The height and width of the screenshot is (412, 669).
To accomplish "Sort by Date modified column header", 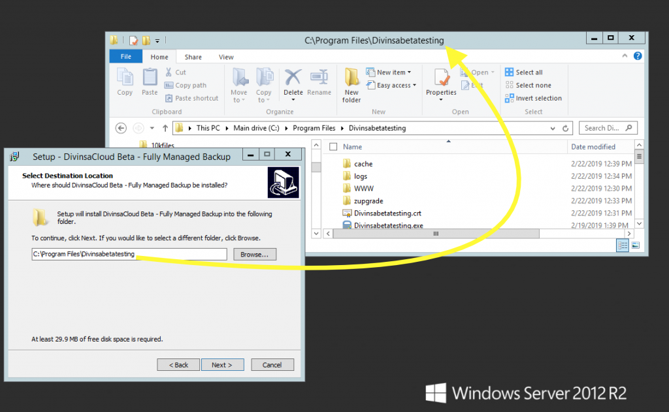I will tap(593, 147).
